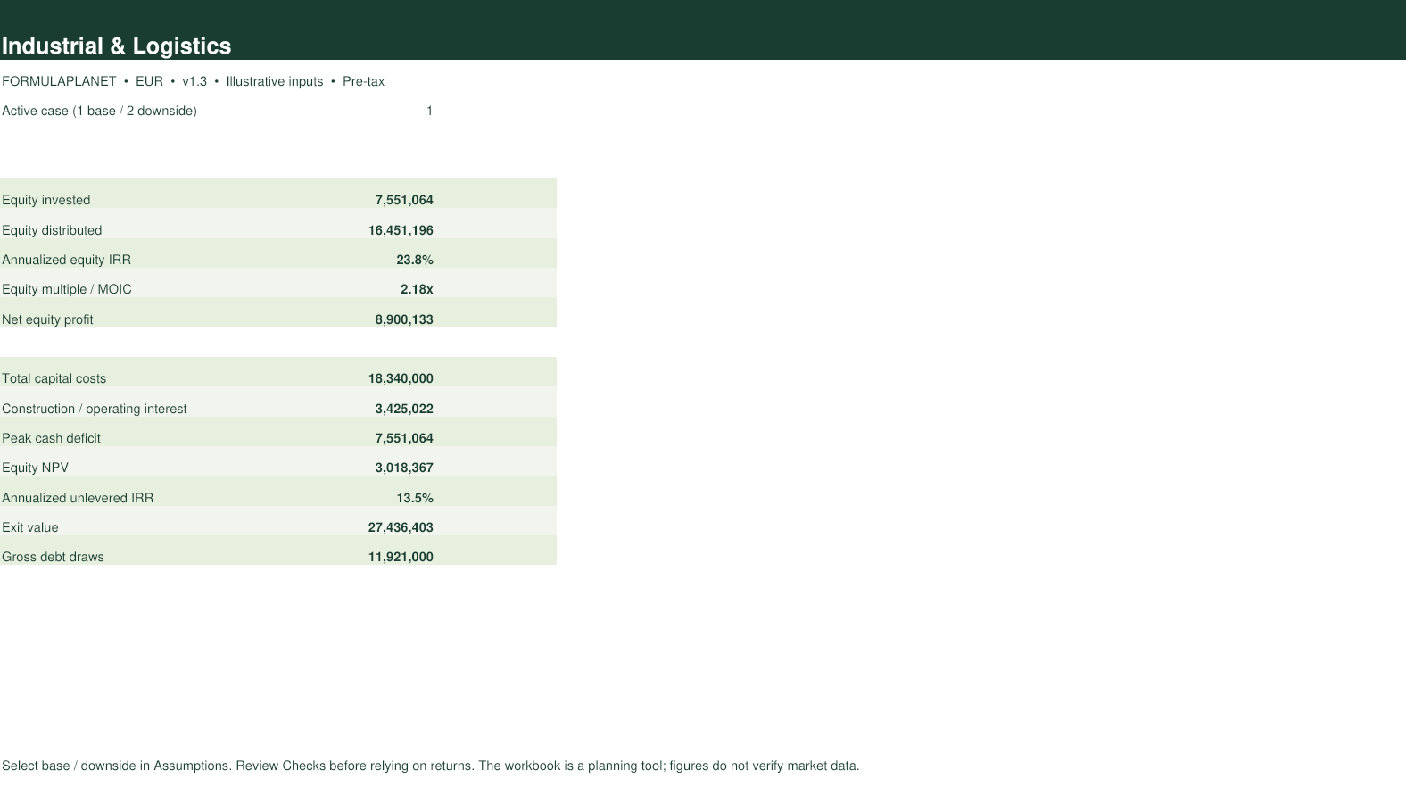Click the FORMULAPLANET EUR v1.3 subtitle line
Screen dimensions: 1406x803
(193, 81)
